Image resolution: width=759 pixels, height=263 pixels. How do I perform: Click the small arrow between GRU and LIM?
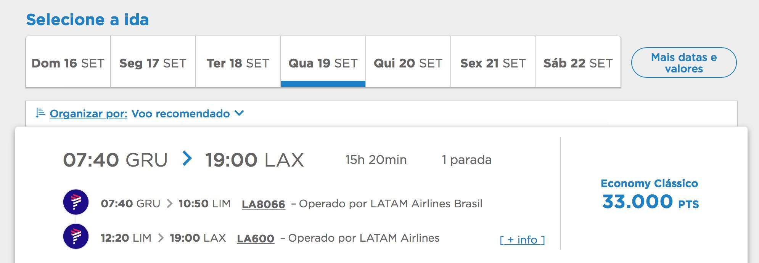click(x=170, y=204)
